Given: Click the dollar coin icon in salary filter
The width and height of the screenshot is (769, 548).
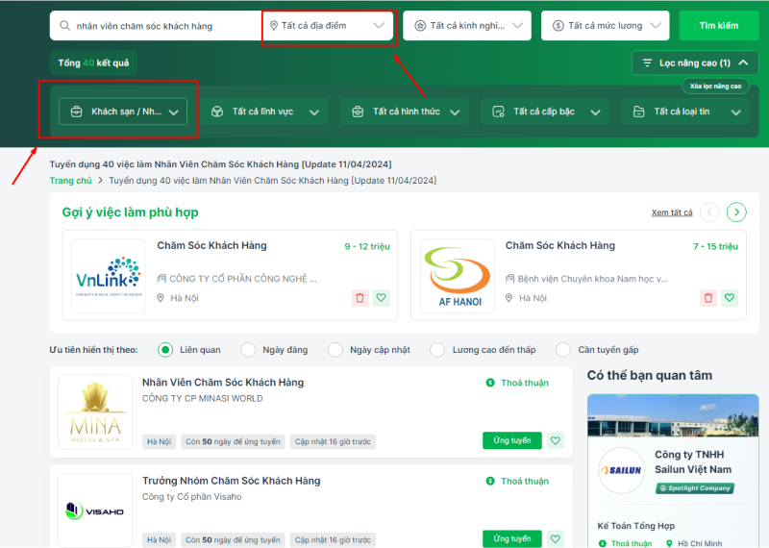Looking at the screenshot, I should click(558, 26).
